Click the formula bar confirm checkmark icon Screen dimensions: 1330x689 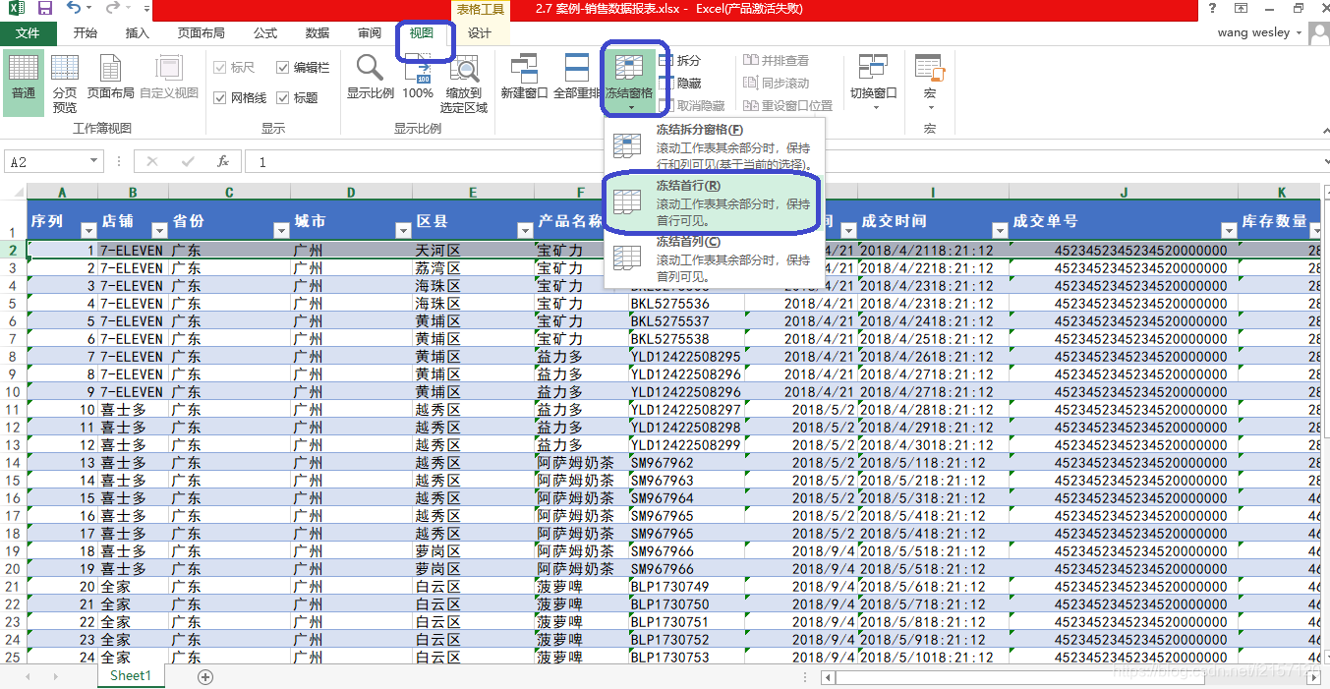tap(188, 161)
